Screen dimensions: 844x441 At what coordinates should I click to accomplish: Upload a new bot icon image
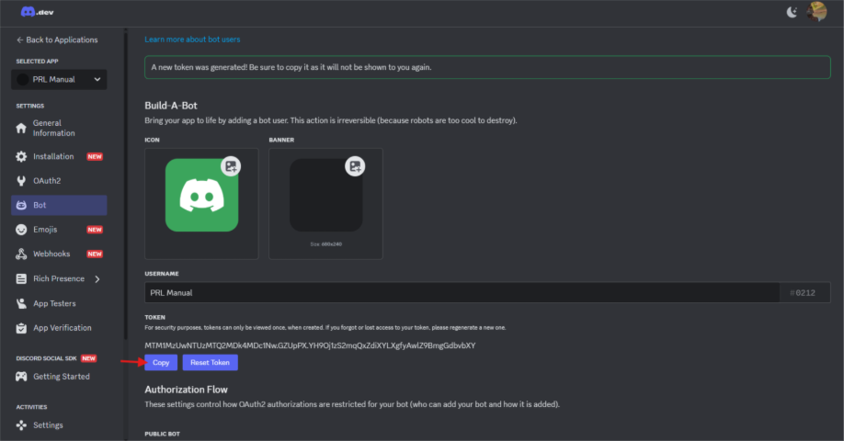click(231, 166)
